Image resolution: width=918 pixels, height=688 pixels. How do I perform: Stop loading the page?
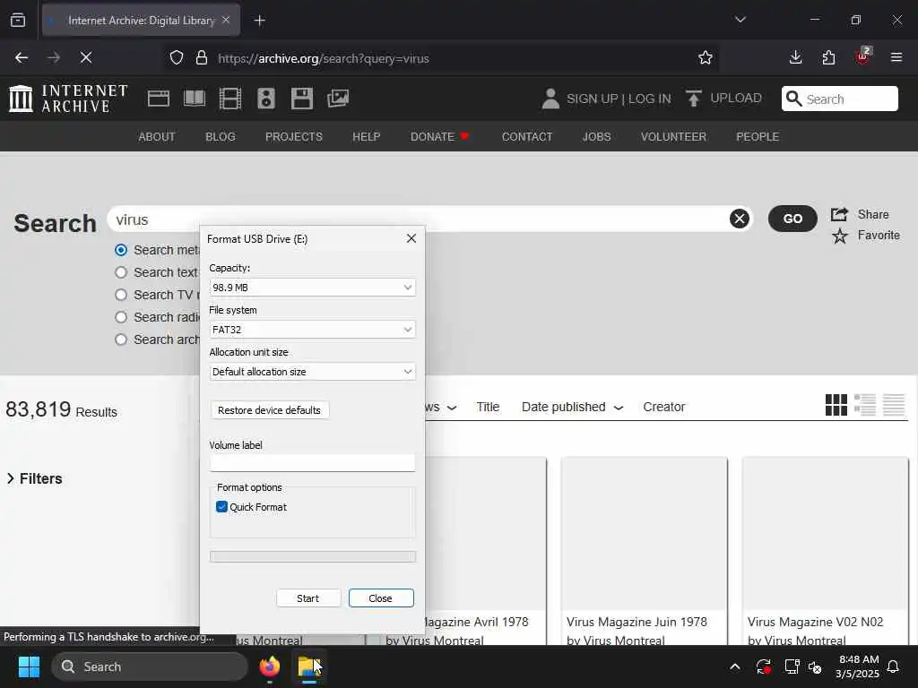tap(86, 57)
